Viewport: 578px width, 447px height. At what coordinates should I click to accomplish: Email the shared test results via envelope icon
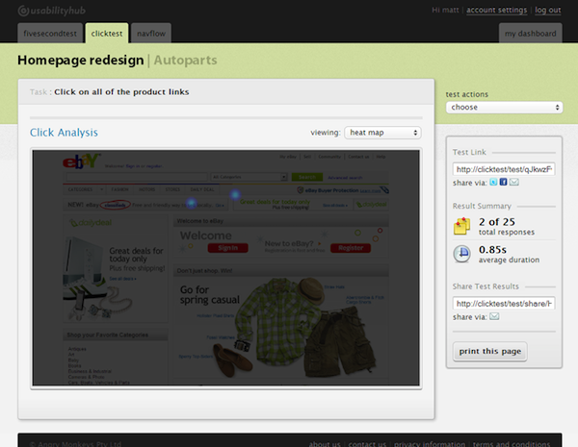pyautogui.click(x=494, y=316)
